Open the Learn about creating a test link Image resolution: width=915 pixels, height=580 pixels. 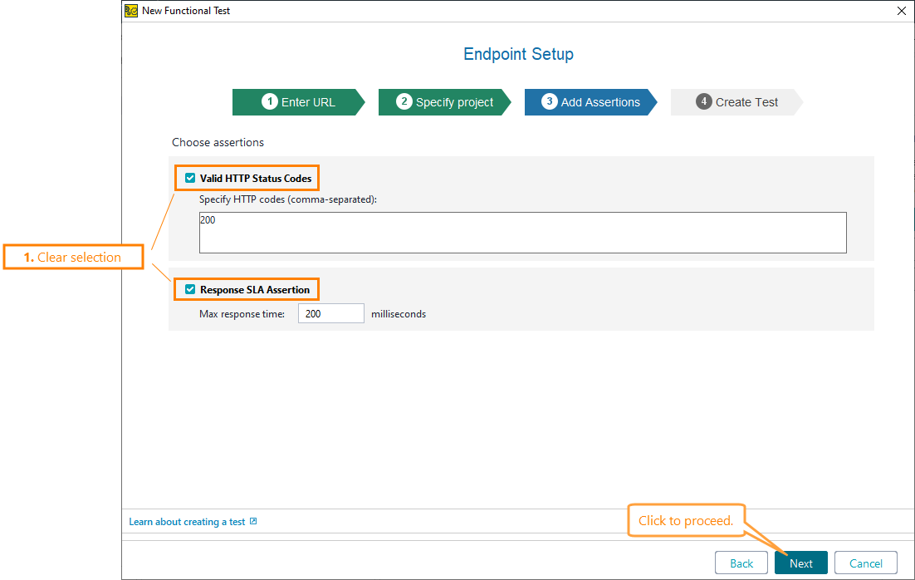[187, 521]
